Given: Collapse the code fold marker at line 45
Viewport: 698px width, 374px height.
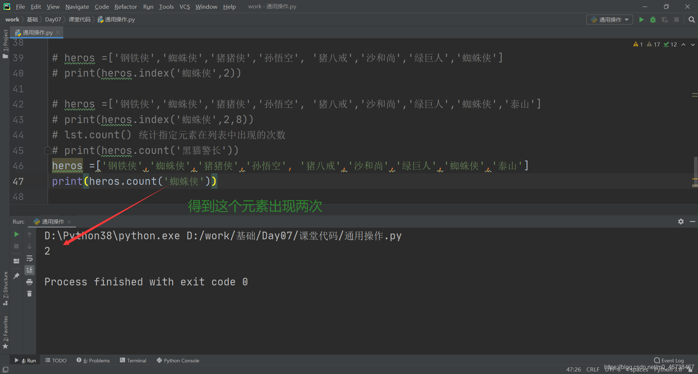Looking at the screenshot, I should [47, 150].
